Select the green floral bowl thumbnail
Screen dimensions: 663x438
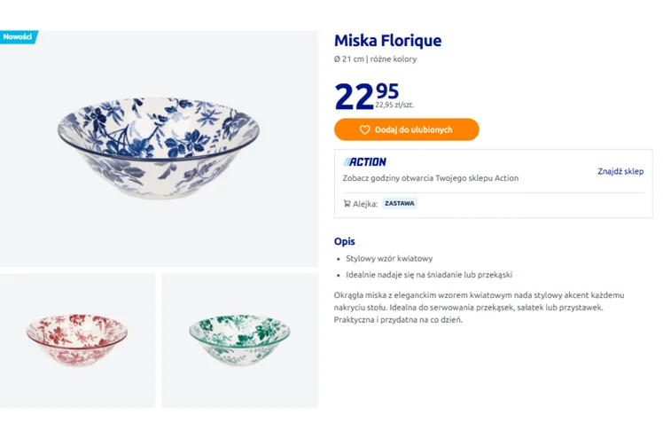pos(239,340)
